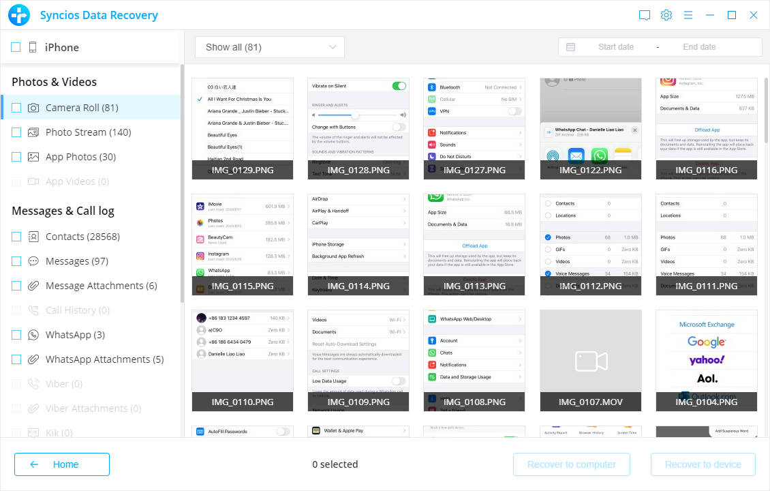Screen dimensions: 770x491
Task: Select thumbnail IMG_0128.PNG
Action: (358, 129)
